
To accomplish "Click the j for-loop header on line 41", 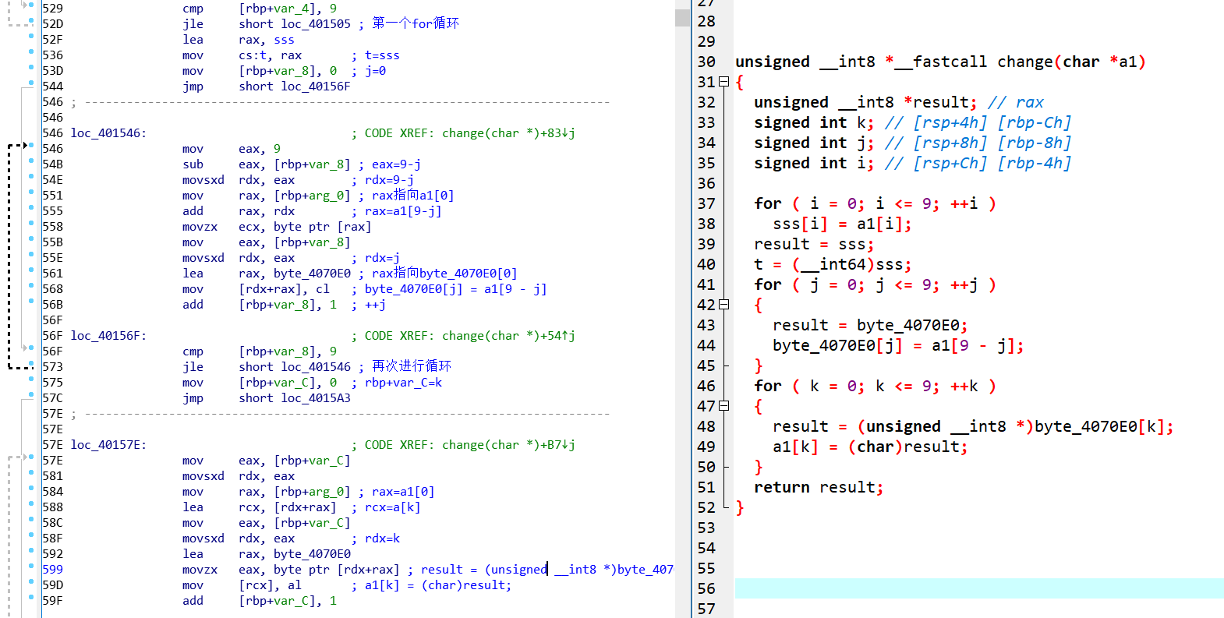I will pyautogui.click(x=875, y=284).
